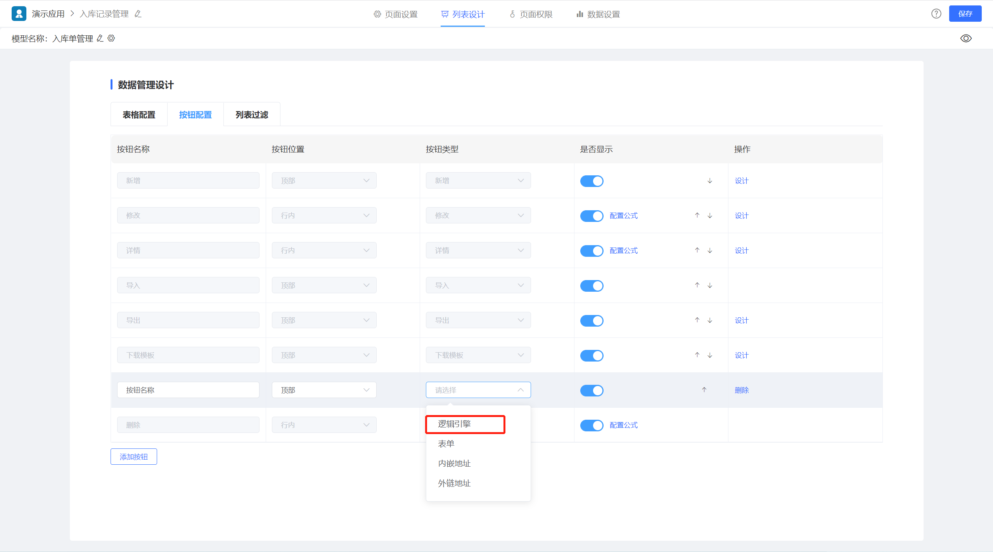
Task: Click 删除 link in new button row
Action: tap(742, 390)
